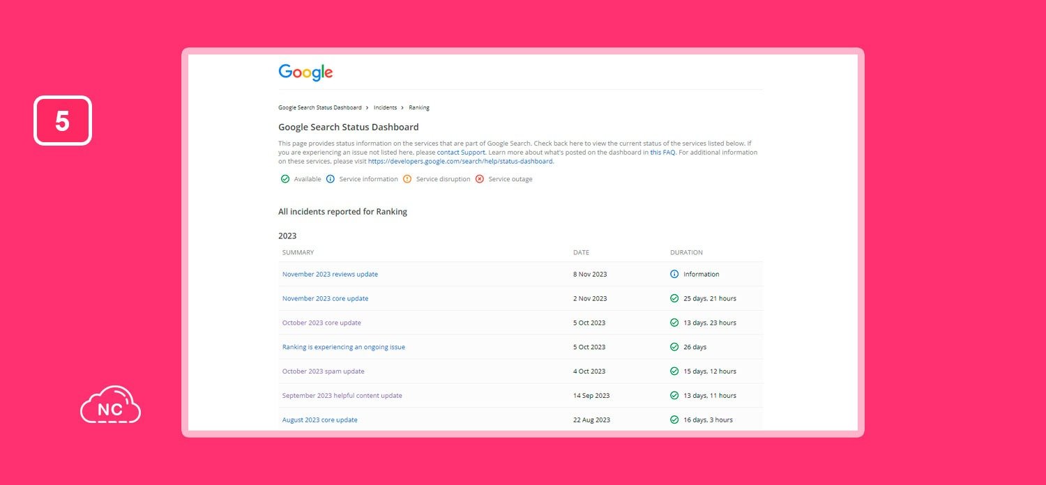Click the red Service outage legend icon
This screenshot has height=485, width=1046.
[480, 179]
